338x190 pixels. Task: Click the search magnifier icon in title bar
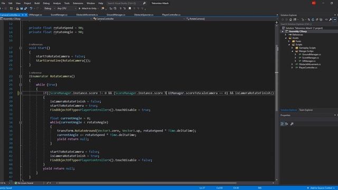tap(144, 3)
